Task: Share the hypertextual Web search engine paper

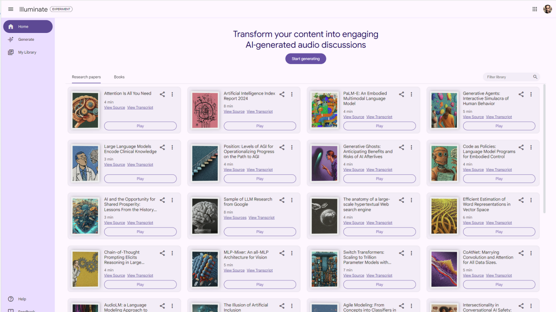Action: coord(401,200)
